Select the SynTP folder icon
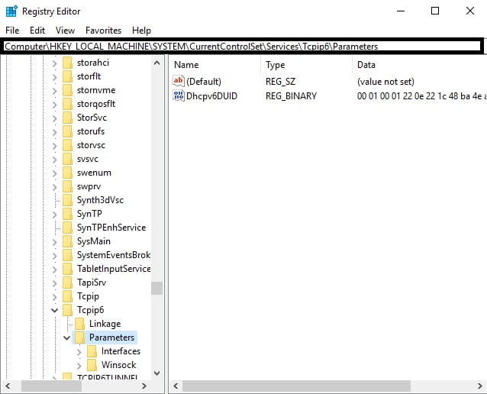 (x=67, y=214)
